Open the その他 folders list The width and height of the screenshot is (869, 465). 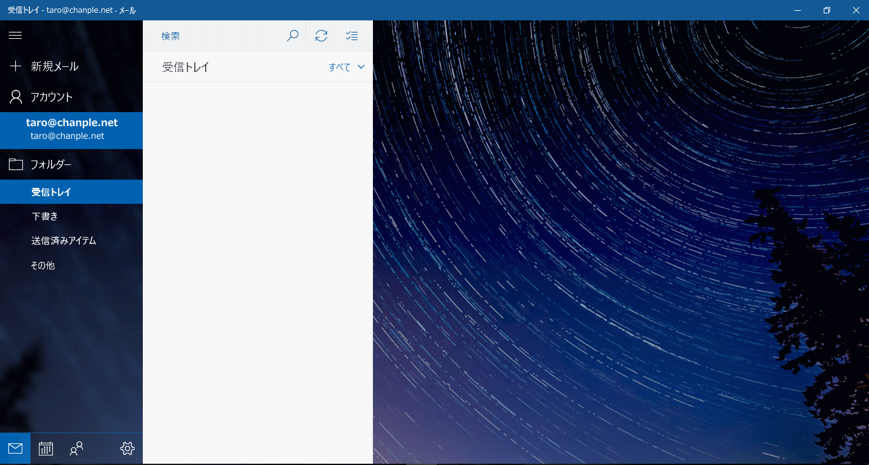(x=71, y=265)
